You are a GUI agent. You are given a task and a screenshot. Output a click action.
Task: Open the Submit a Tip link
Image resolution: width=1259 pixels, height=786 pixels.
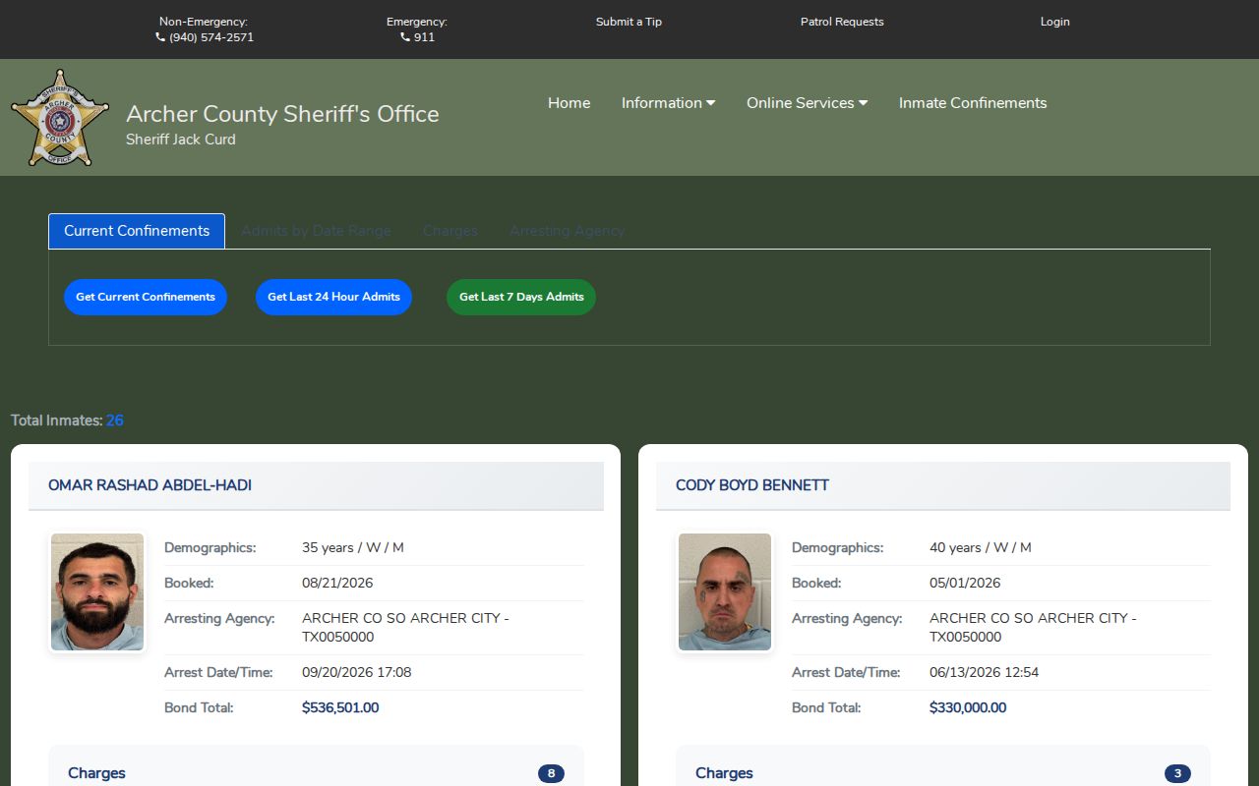coord(629,22)
